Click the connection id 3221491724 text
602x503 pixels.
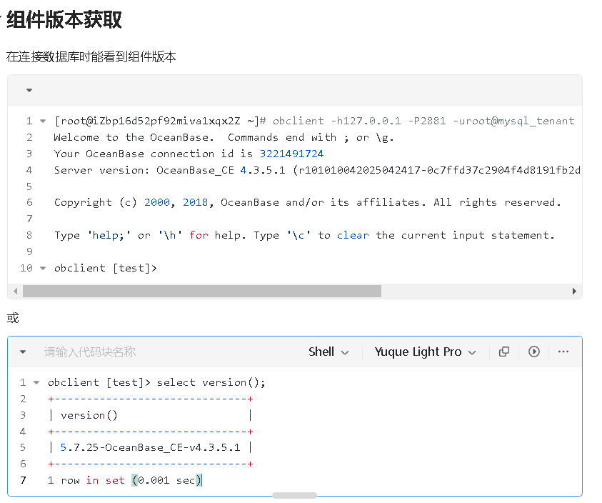pos(291,154)
